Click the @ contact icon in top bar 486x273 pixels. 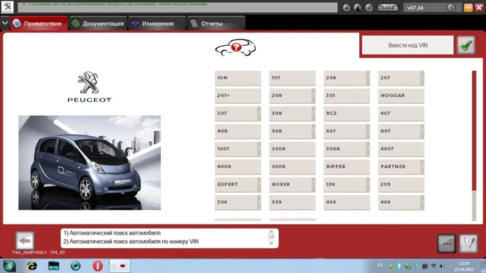coord(369,7)
